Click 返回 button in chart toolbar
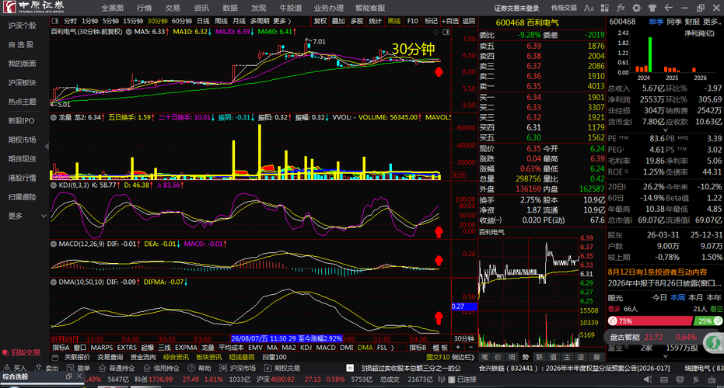 [469, 21]
